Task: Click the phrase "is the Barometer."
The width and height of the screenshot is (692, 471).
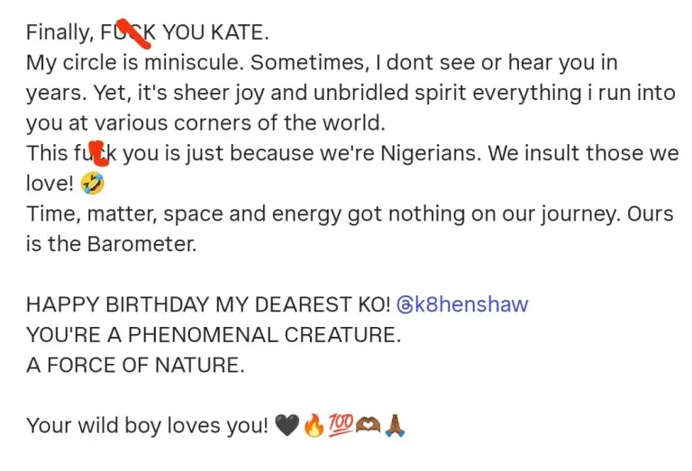Action: tap(111, 245)
